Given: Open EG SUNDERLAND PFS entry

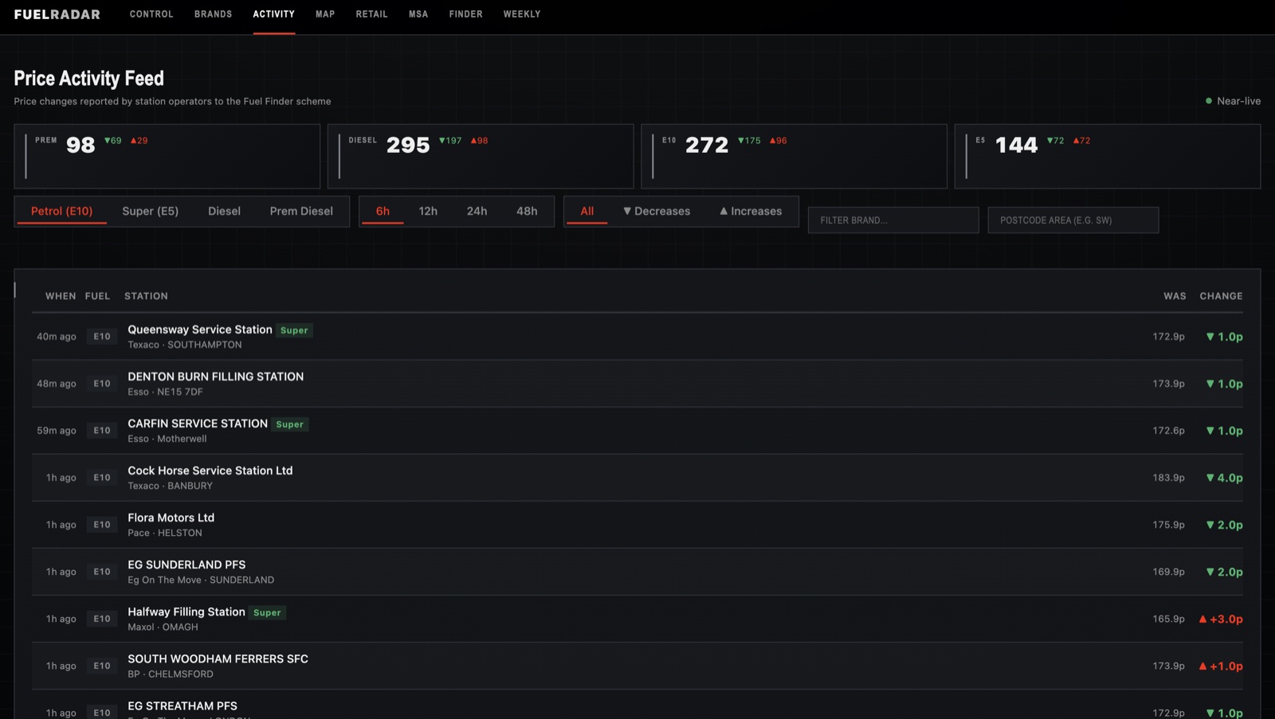Looking at the screenshot, I should tap(637, 572).
